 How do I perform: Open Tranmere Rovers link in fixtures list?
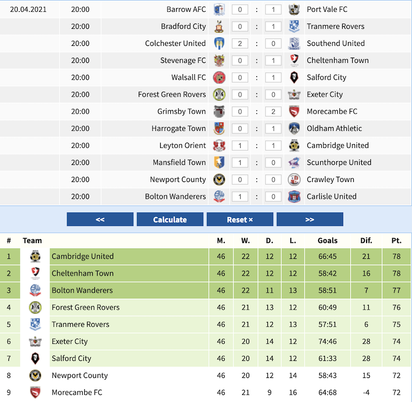[x=336, y=26]
